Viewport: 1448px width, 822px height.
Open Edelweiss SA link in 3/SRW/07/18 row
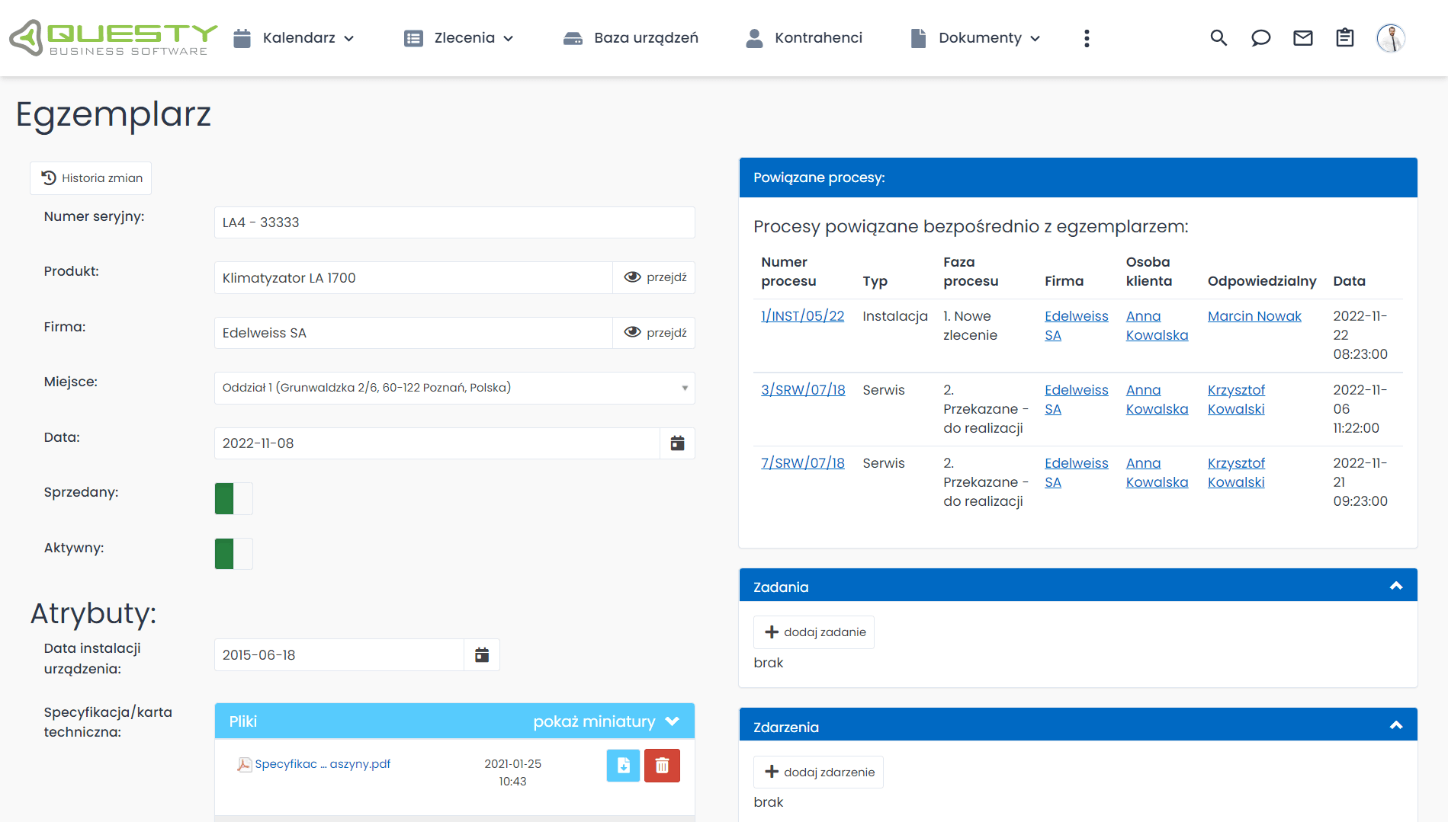tap(1076, 399)
